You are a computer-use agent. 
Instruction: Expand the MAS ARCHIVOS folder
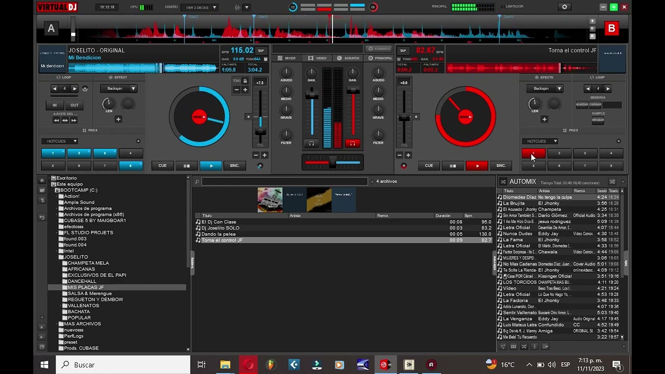57,324
